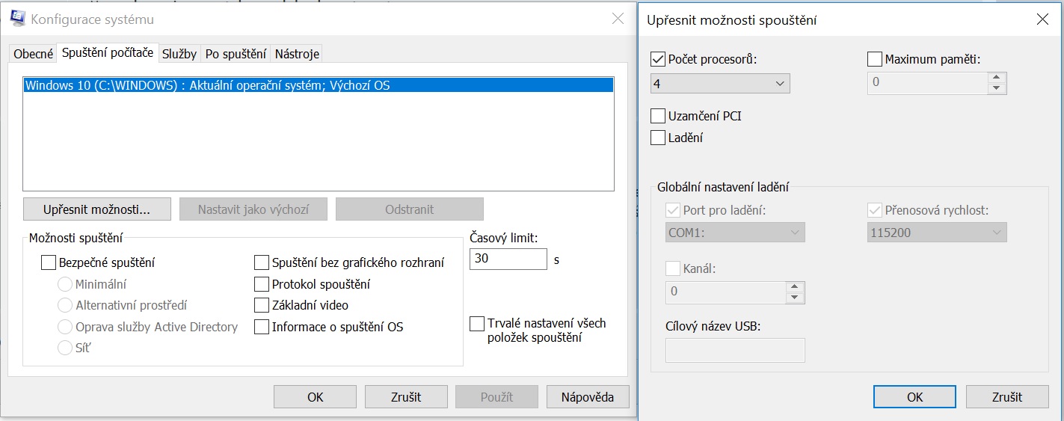Enable Bezpečné spuštění checkbox
This screenshot has height=421, width=1064.
(49, 262)
